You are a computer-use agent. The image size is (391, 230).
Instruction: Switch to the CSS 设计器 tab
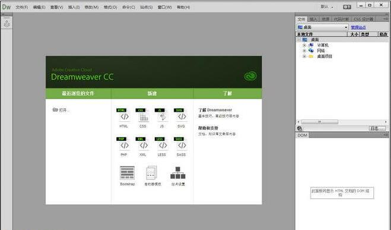pyautogui.click(x=364, y=19)
